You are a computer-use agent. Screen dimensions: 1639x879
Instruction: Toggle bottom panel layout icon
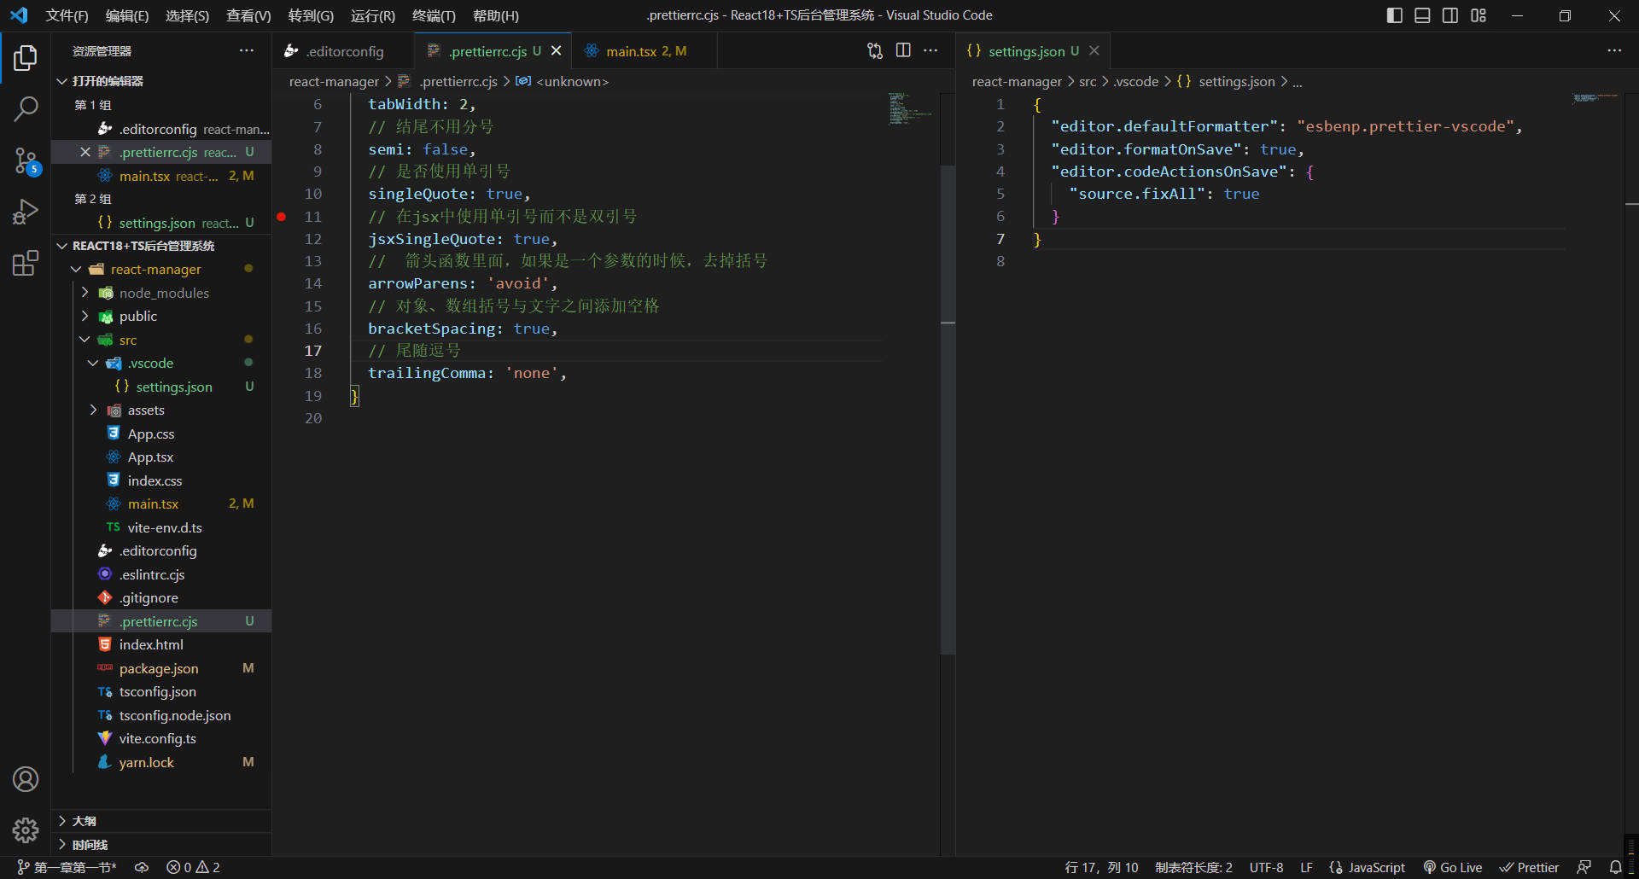(1422, 15)
